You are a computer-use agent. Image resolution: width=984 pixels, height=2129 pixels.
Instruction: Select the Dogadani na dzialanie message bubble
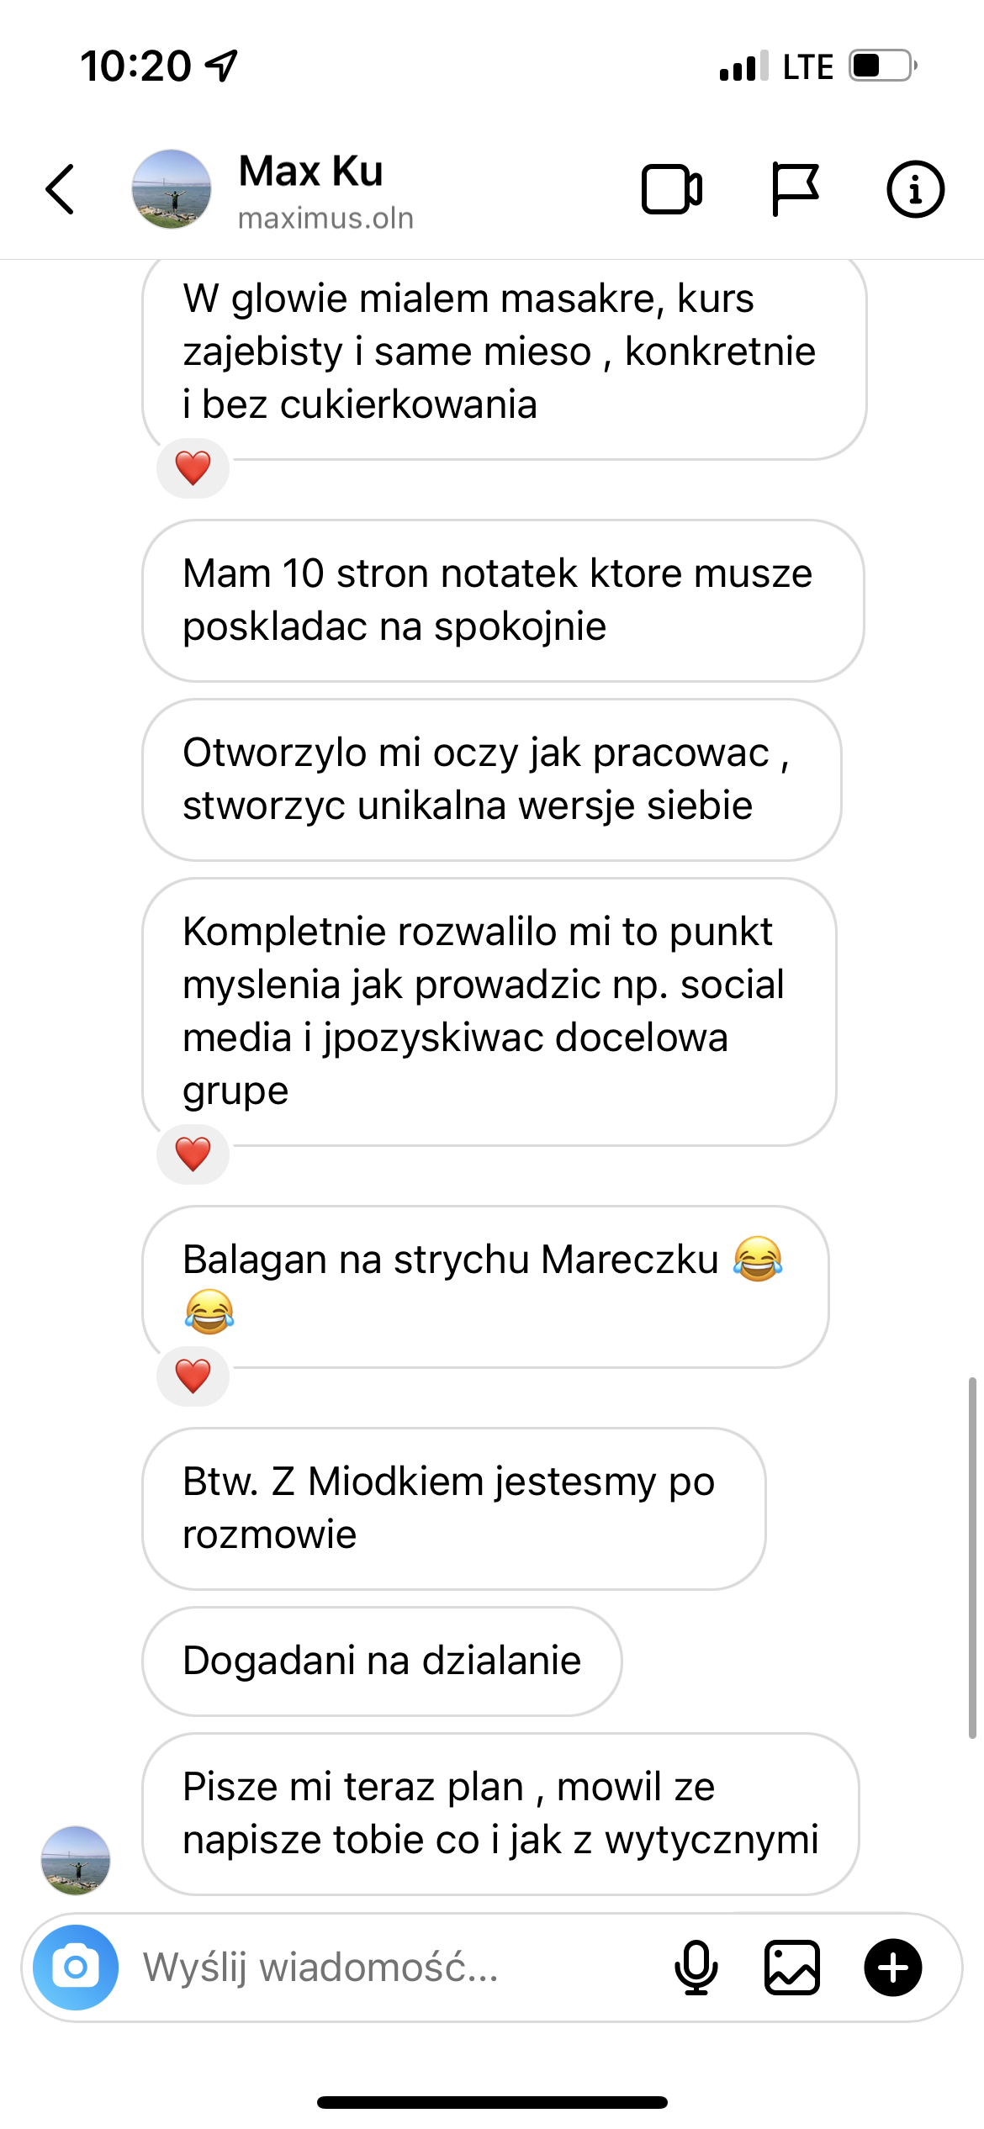click(382, 1661)
